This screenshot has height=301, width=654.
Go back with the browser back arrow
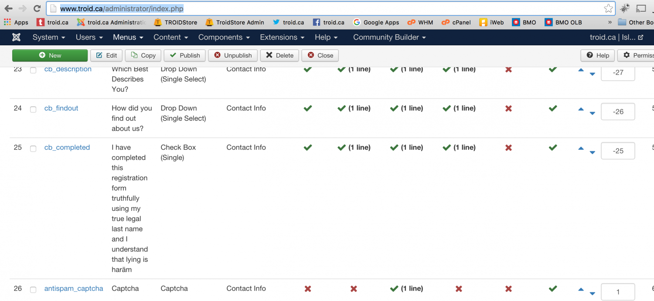[x=8, y=8]
